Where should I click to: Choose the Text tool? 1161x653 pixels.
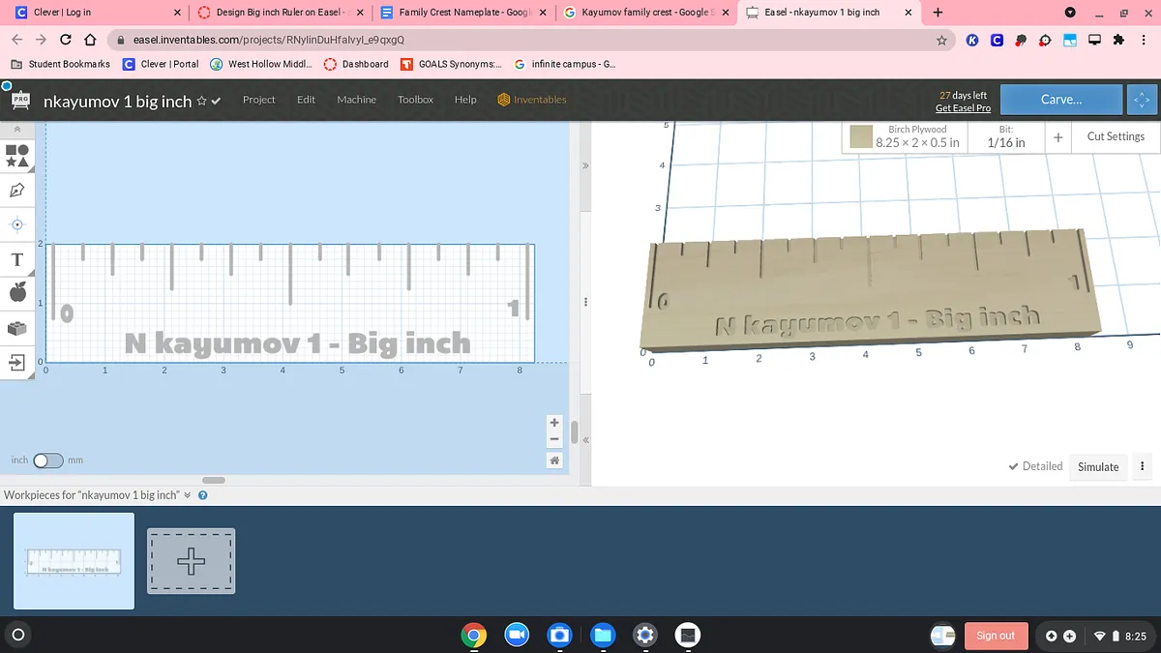click(16, 259)
